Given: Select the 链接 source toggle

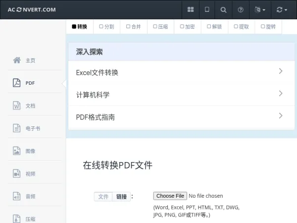Looking at the screenshot, I should tap(121, 197).
